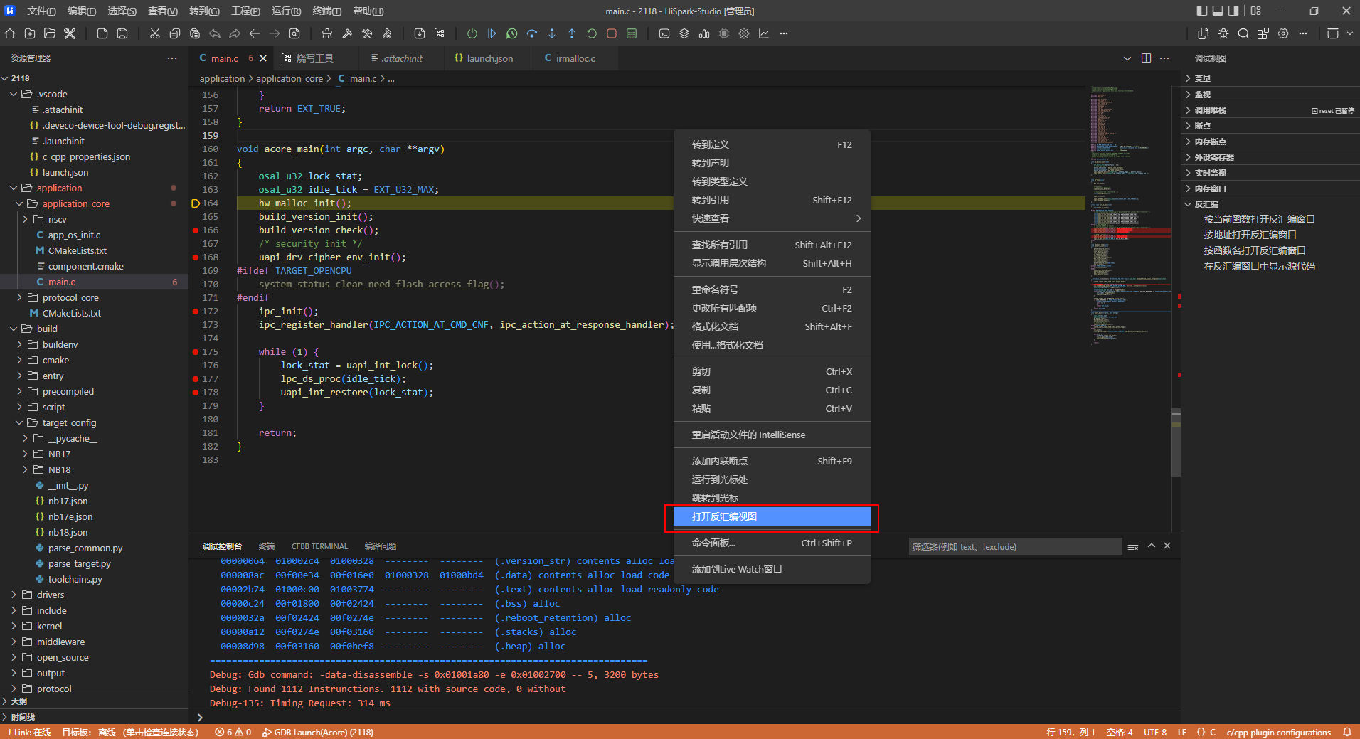Select 打开反汇编视图 in context menu
The height and width of the screenshot is (739, 1360).
(771, 516)
